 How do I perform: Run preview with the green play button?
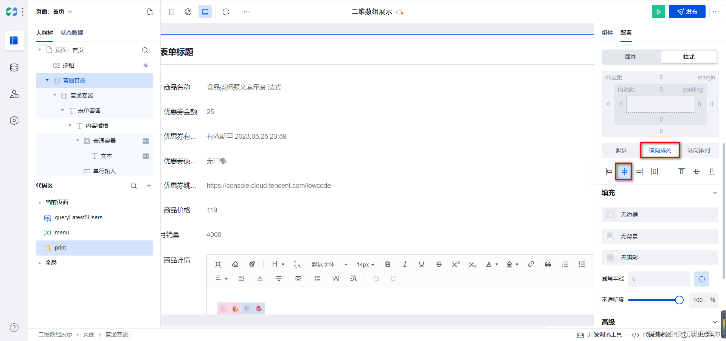658,12
